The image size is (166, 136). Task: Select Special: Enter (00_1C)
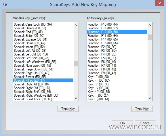(x=43, y=36)
